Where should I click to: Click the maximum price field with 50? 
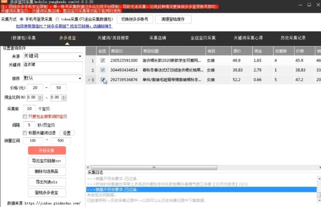(x=59, y=88)
